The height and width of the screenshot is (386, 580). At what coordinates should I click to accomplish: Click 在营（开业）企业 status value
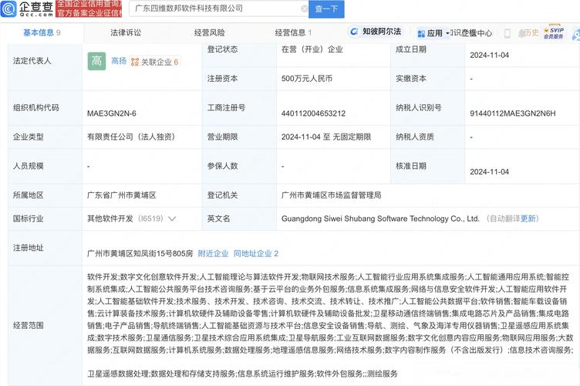click(312, 49)
